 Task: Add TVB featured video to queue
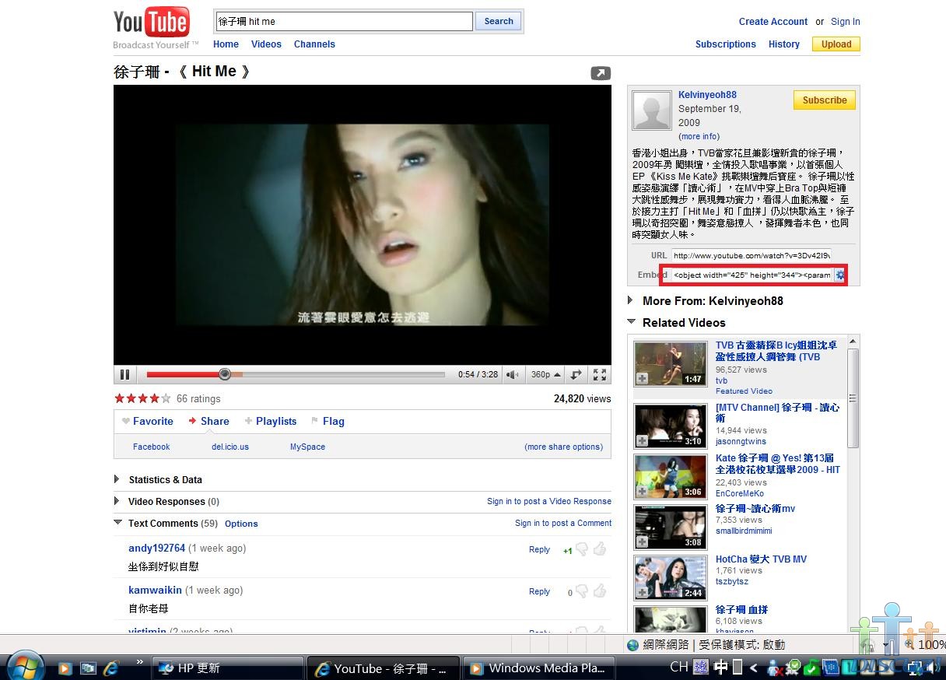pyautogui.click(x=642, y=379)
